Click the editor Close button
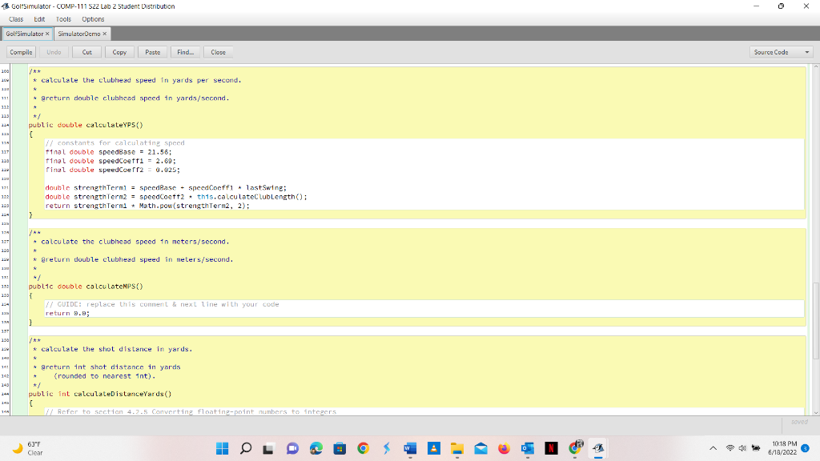This screenshot has height=461, width=820. pyautogui.click(x=218, y=52)
